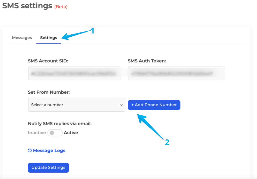Click the chevron in the number selector
The image size is (257, 179).
click(122, 105)
